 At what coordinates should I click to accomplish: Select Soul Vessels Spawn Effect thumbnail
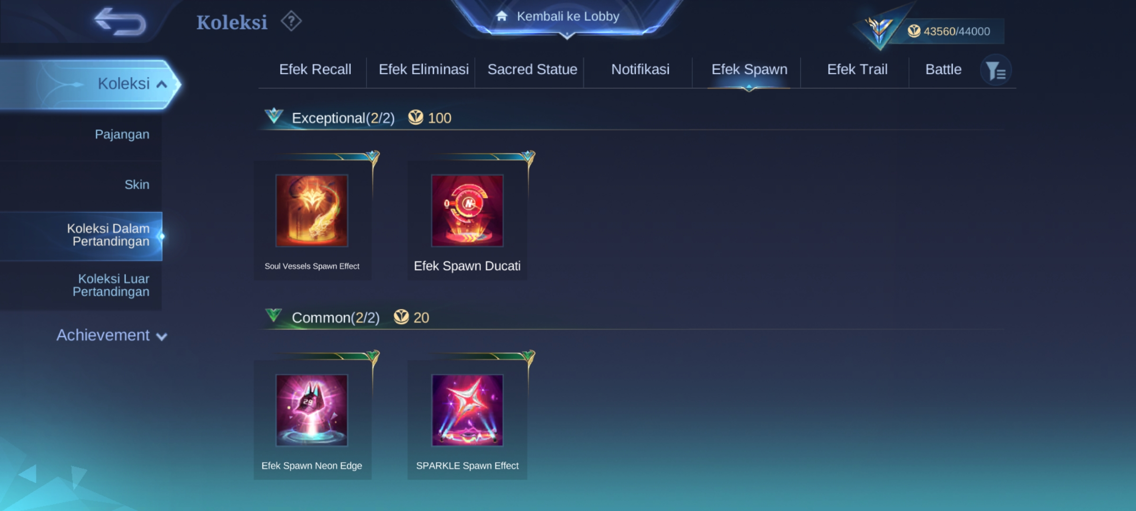pyautogui.click(x=312, y=211)
